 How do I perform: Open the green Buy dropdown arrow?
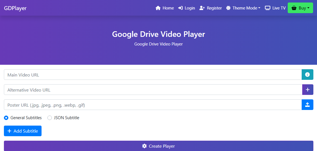point(308,8)
